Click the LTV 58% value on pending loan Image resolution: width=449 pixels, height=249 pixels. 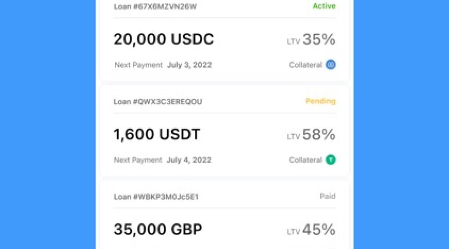point(319,134)
